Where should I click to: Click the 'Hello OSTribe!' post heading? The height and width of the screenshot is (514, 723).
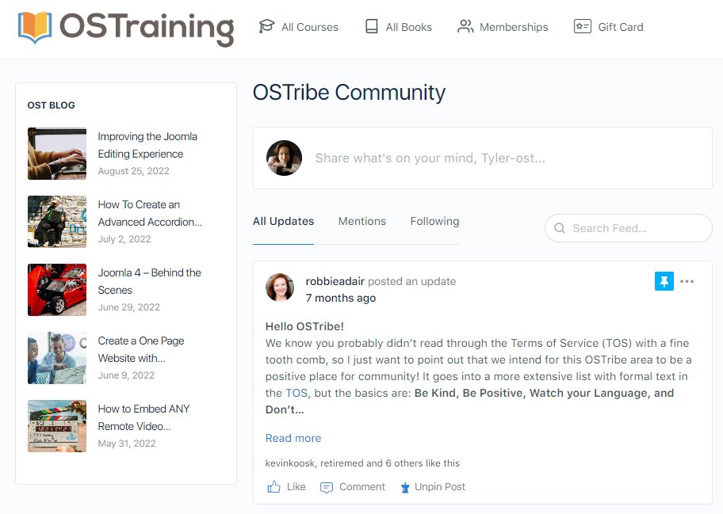304,326
